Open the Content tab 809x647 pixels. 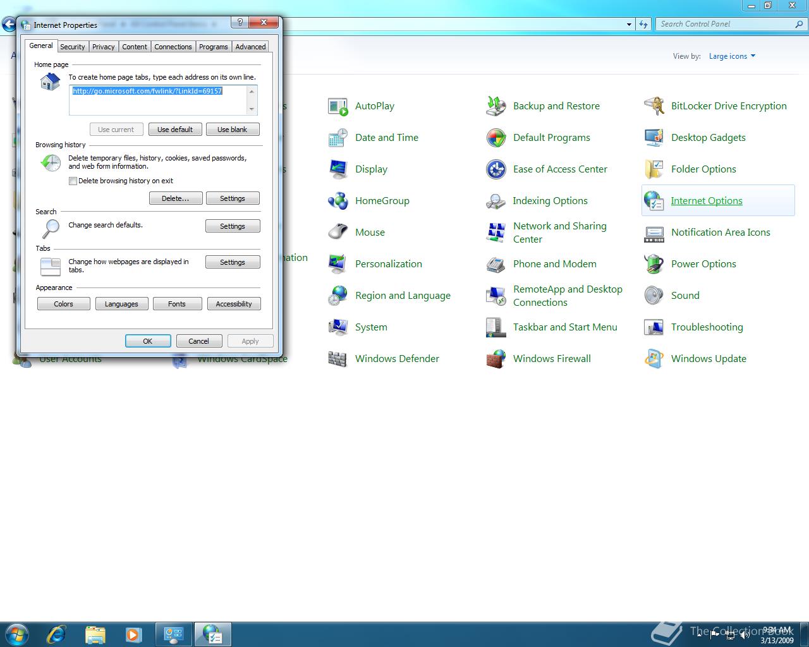coord(135,47)
